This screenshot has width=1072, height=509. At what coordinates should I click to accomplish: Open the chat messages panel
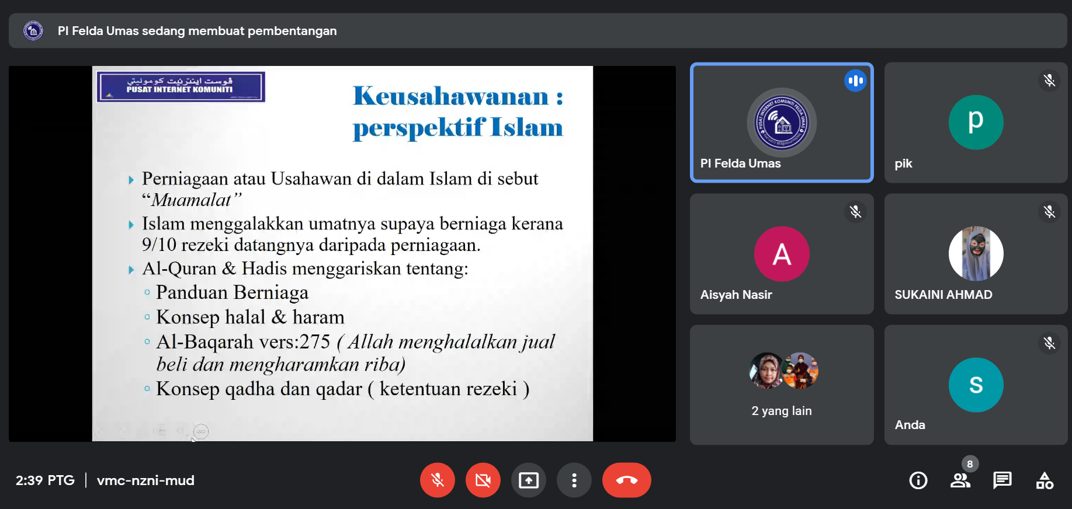pyautogui.click(x=1002, y=480)
